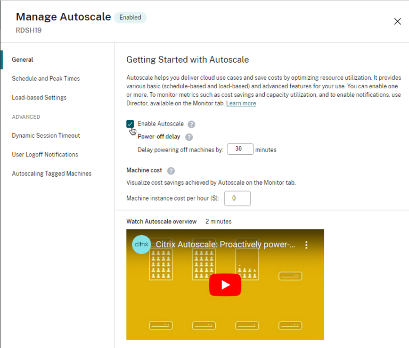This screenshot has width=409, height=348.
Task: Go to Schedule and Peak Times
Action: tap(46, 79)
